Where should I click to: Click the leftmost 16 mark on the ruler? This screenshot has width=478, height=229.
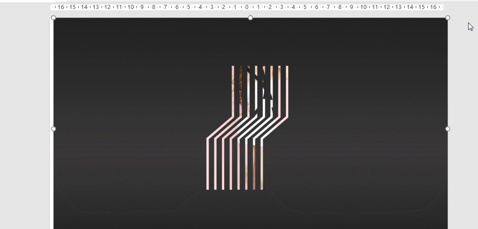pyautogui.click(x=60, y=7)
